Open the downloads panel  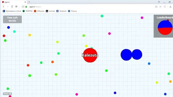pyautogui.click(x=170, y=6)
